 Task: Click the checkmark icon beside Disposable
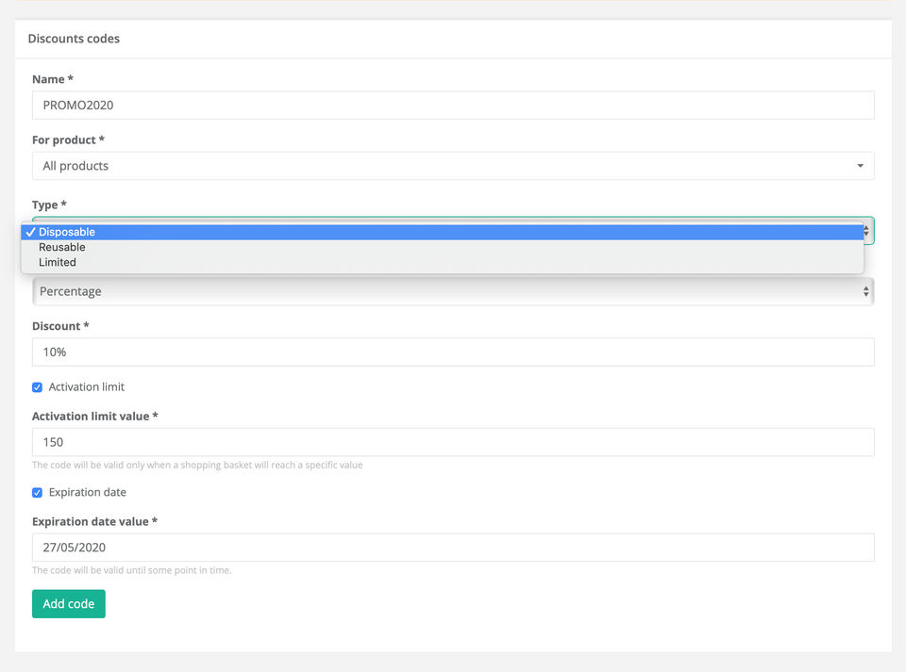(31, 232)
